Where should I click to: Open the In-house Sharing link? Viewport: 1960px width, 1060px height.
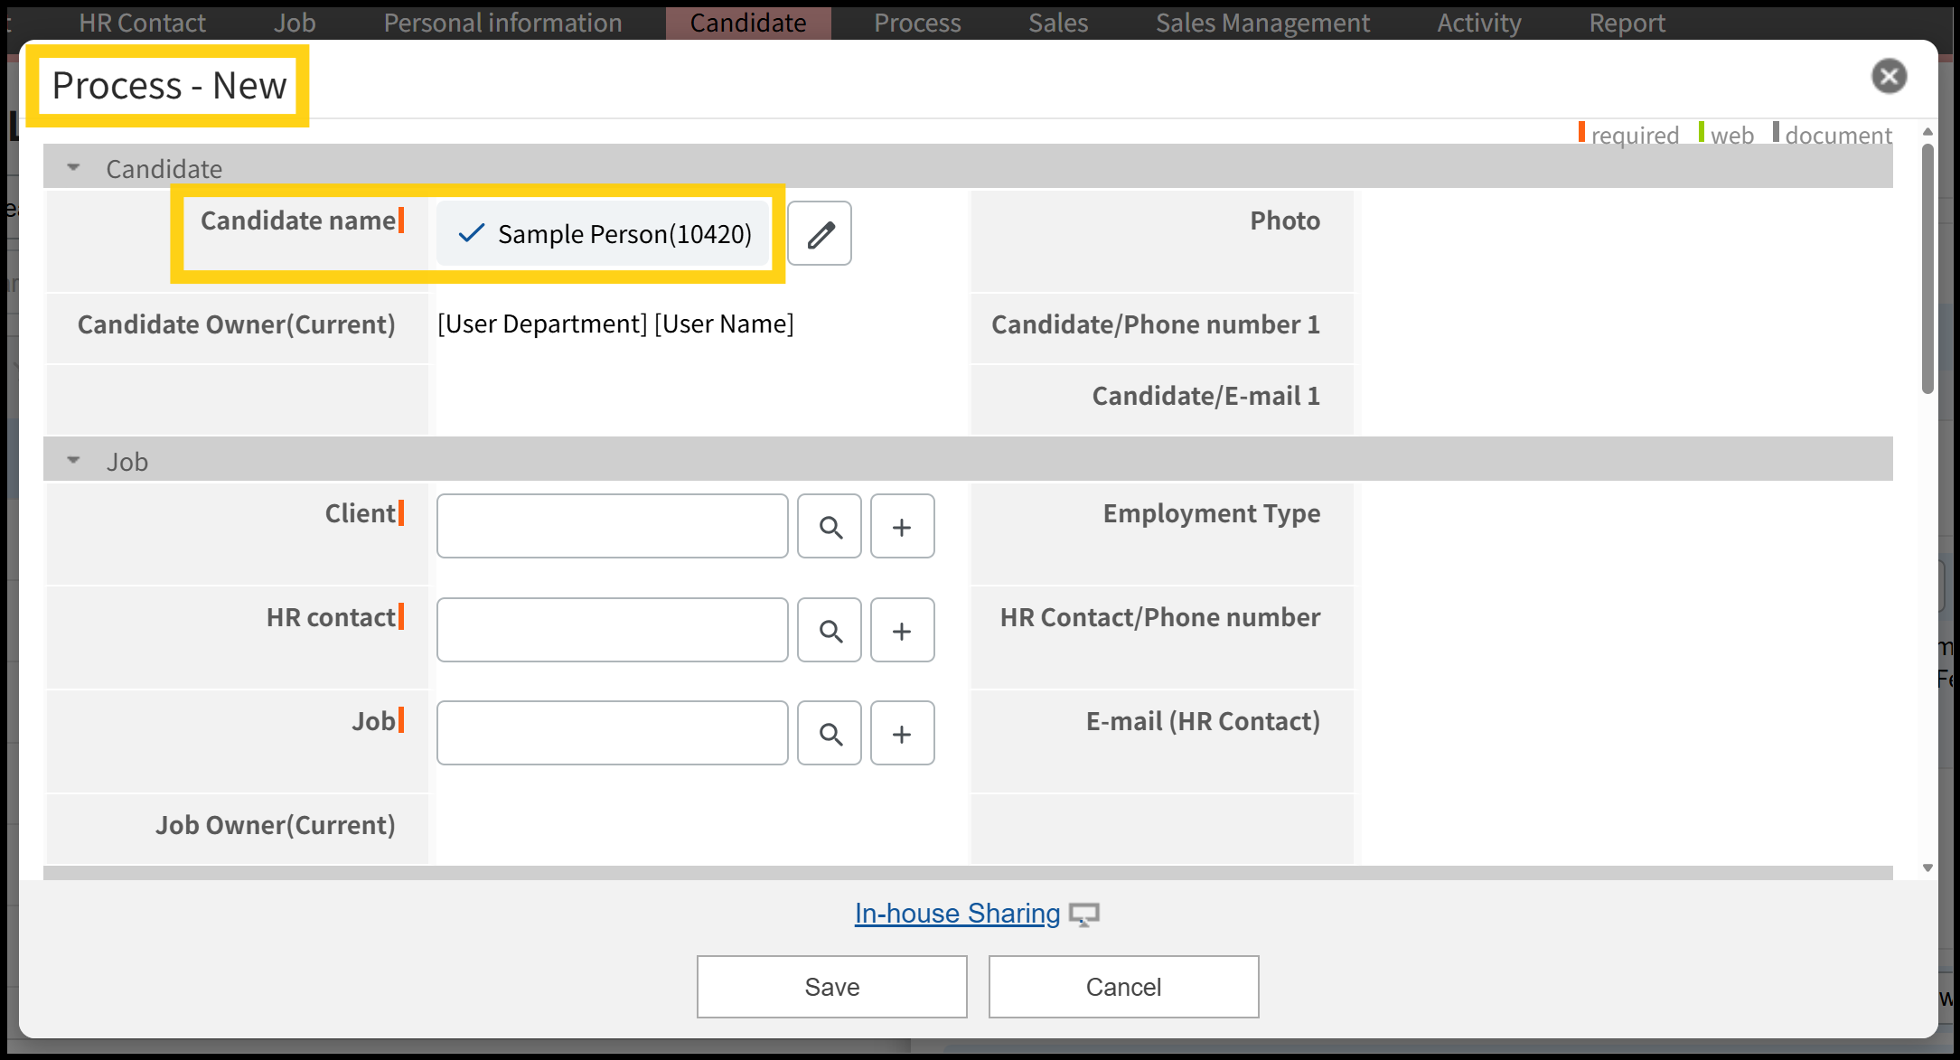[957, 914]
